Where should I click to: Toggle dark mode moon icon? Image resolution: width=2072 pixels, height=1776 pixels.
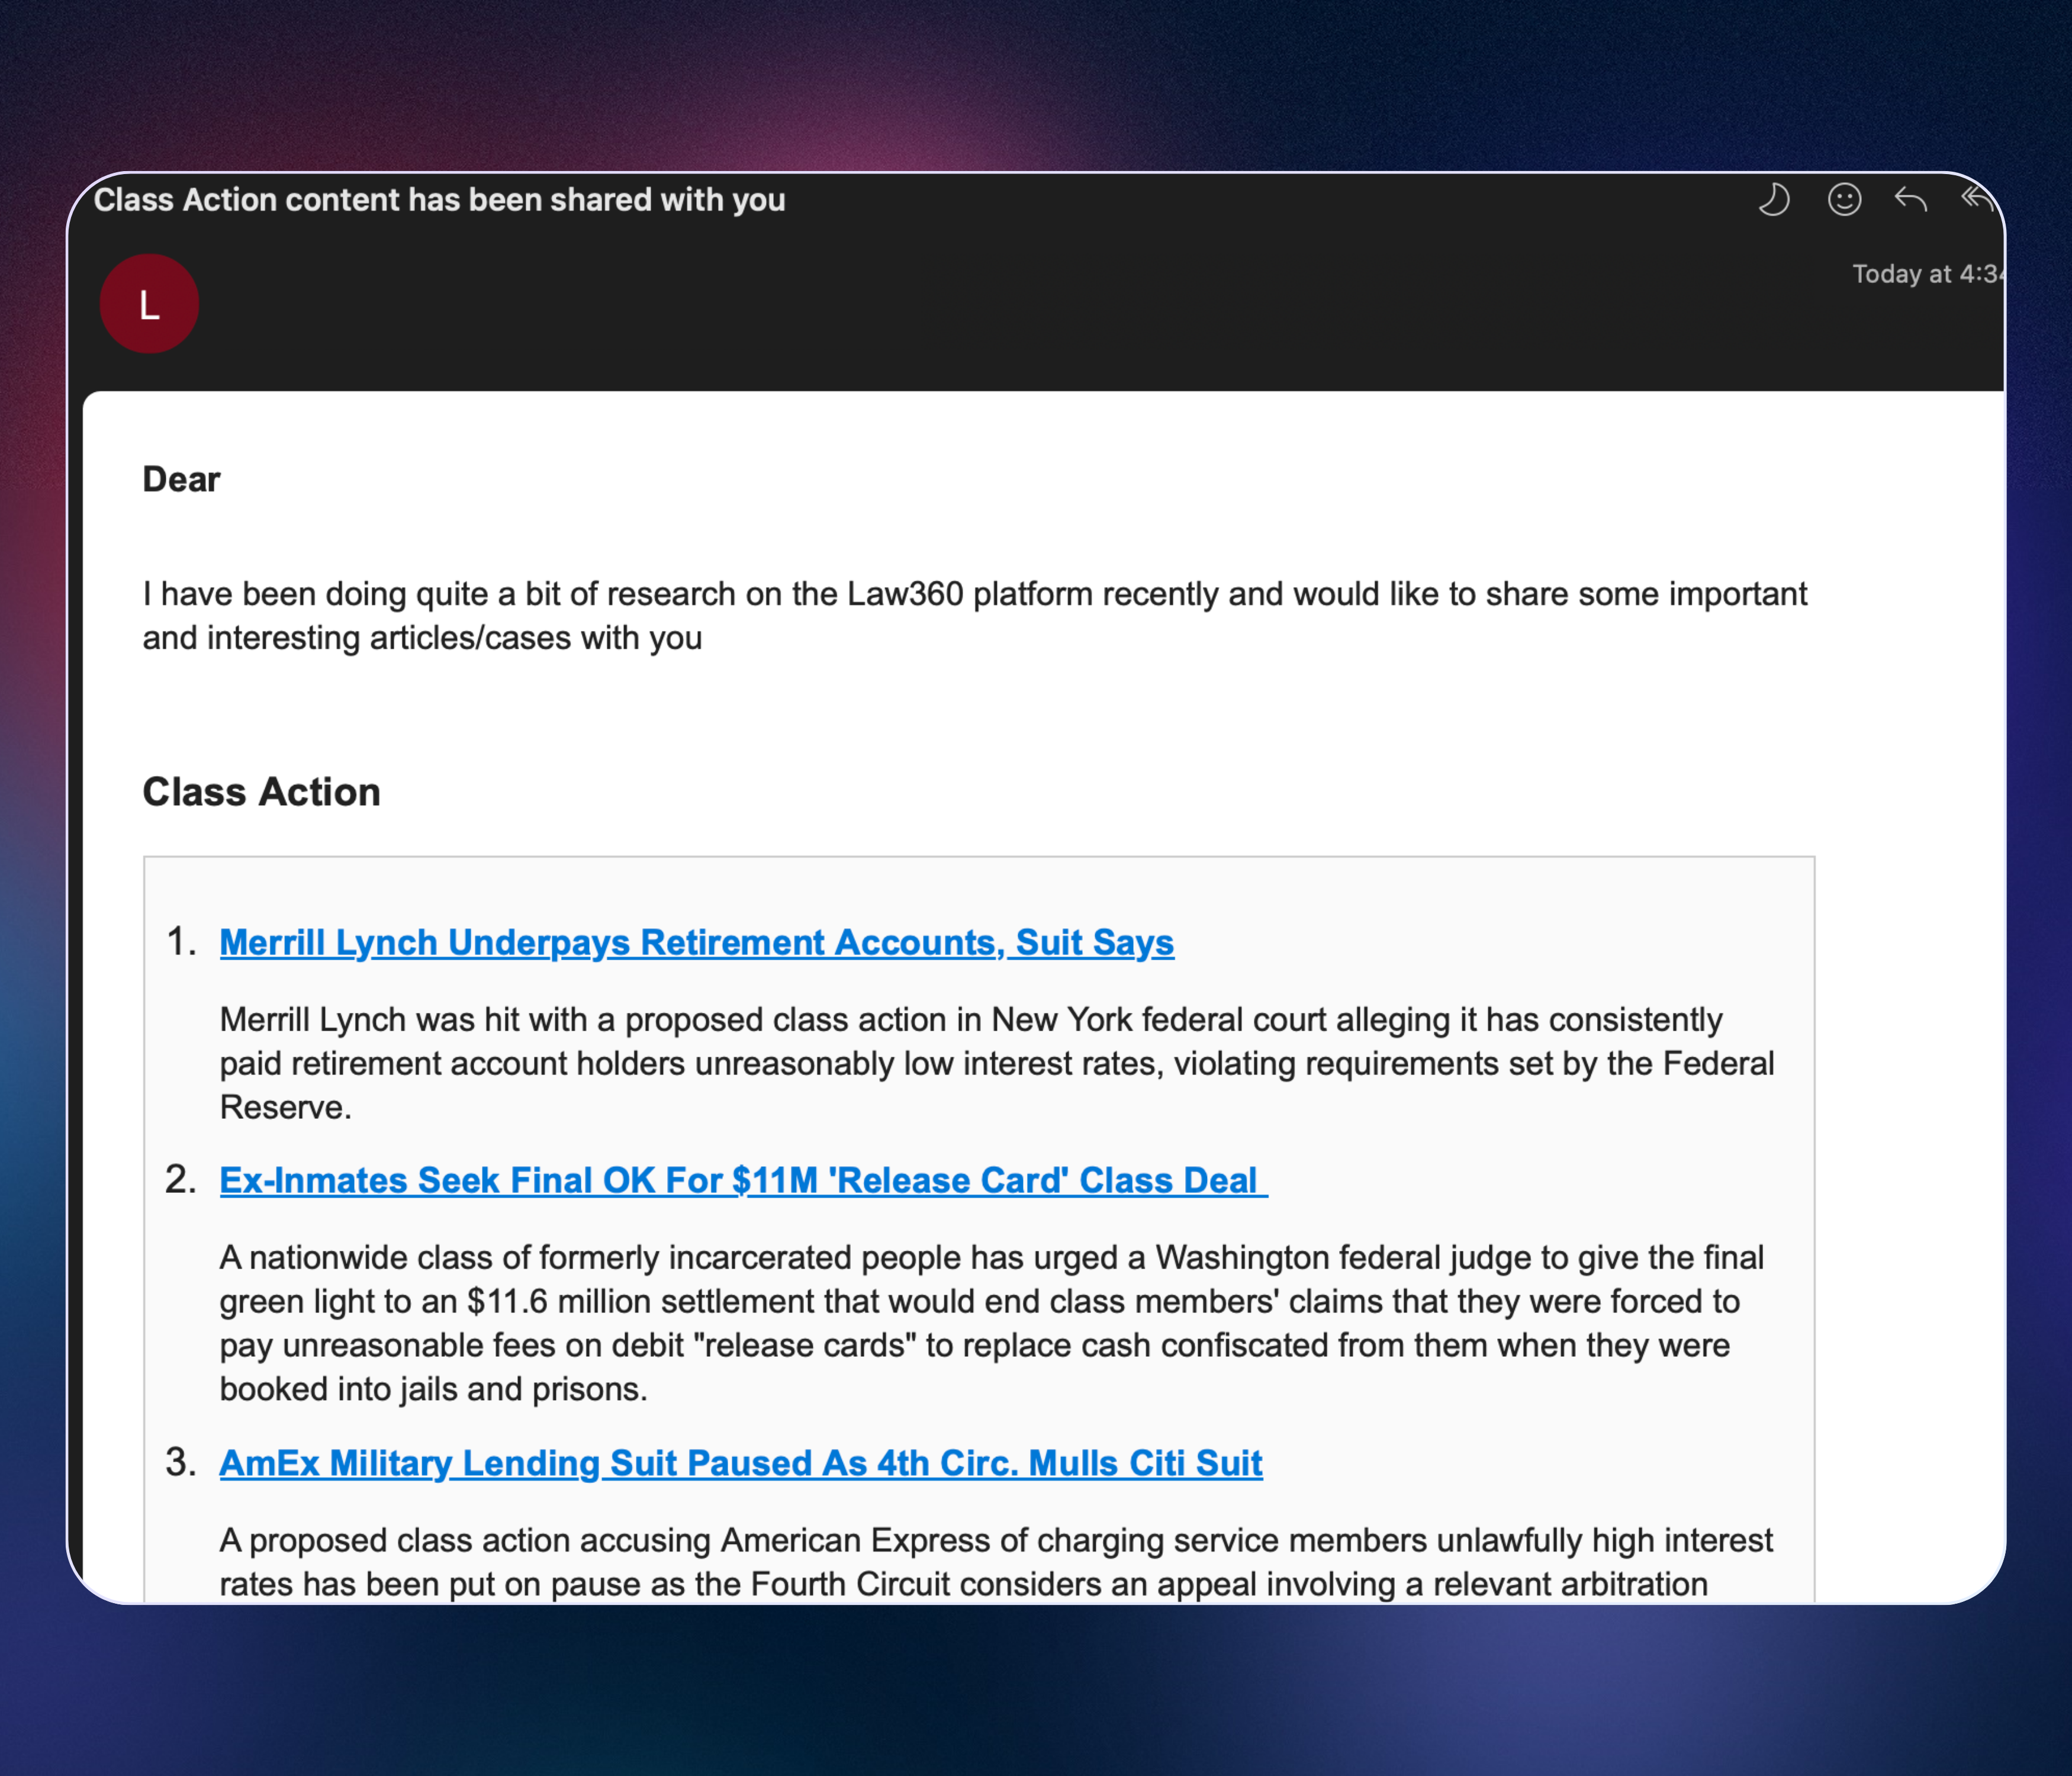click(x=1774, y=200)
